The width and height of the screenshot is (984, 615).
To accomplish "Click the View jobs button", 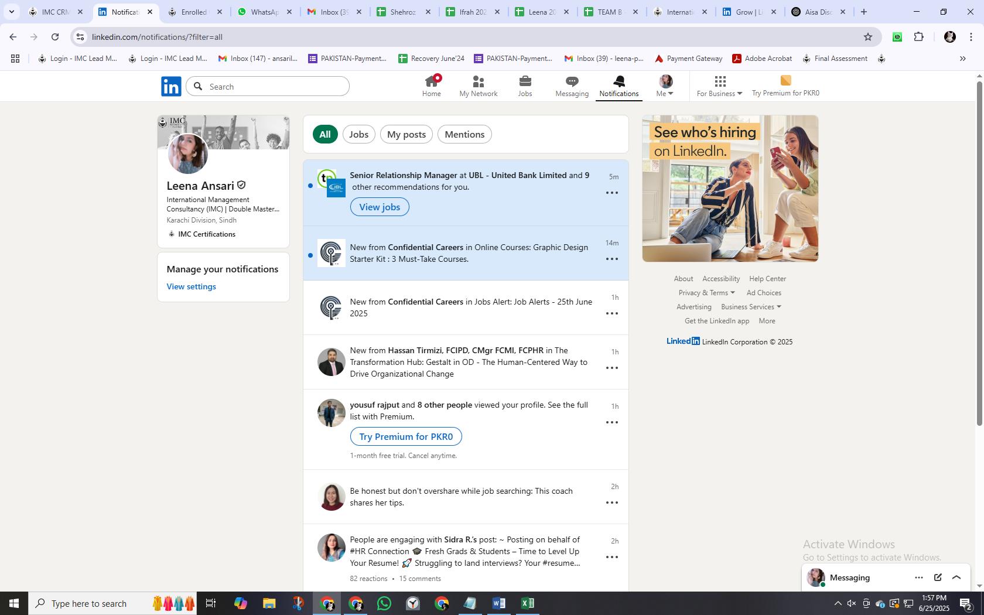I will click(x=380, y=207).
